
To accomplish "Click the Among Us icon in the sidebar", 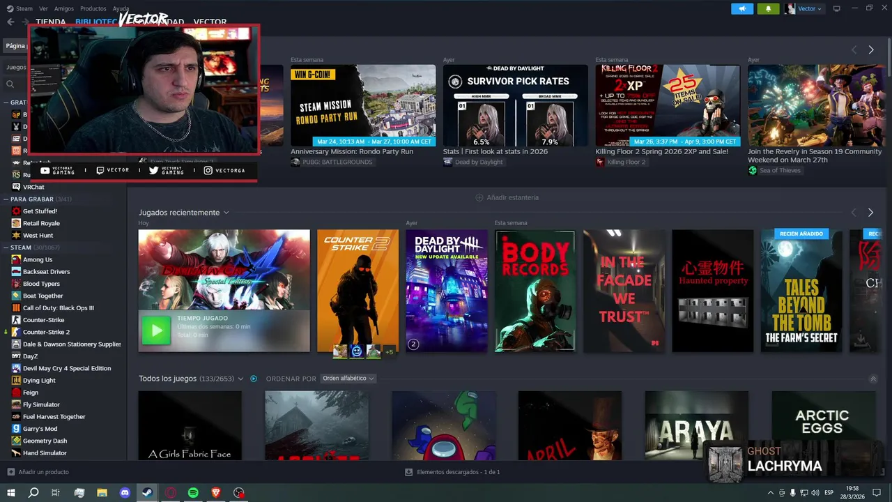I will (x=17, y=259).
